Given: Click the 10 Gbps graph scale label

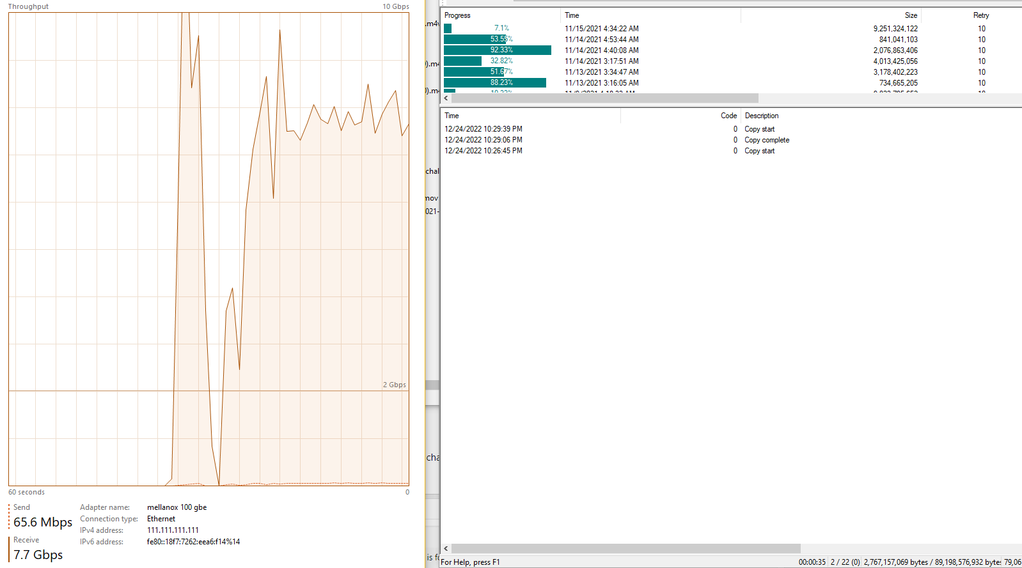Looking at the screenshot, I should pos(396,6).
